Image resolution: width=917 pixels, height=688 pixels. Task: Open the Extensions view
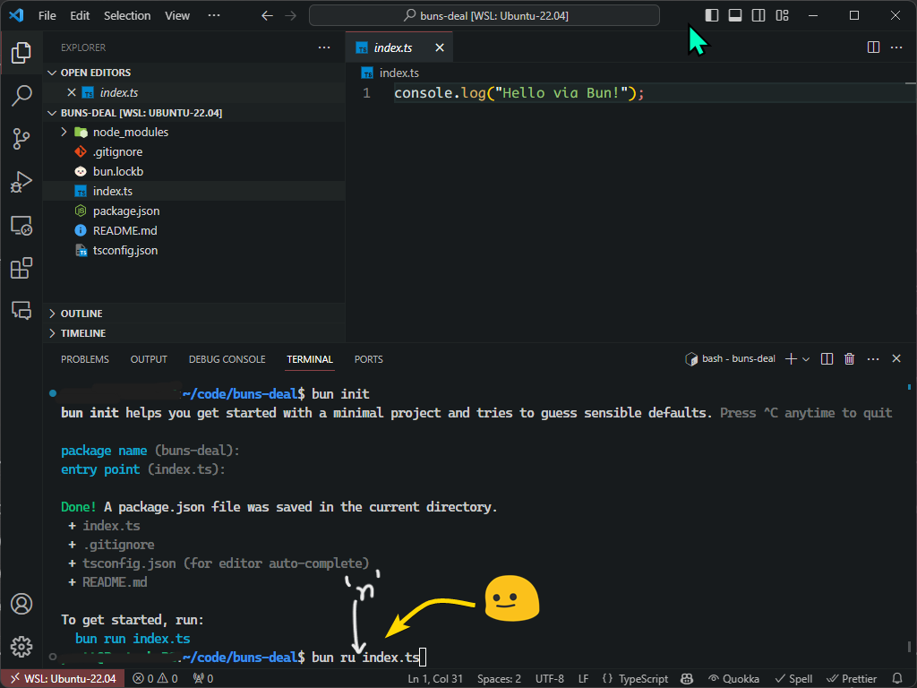[x=21, y=268]
